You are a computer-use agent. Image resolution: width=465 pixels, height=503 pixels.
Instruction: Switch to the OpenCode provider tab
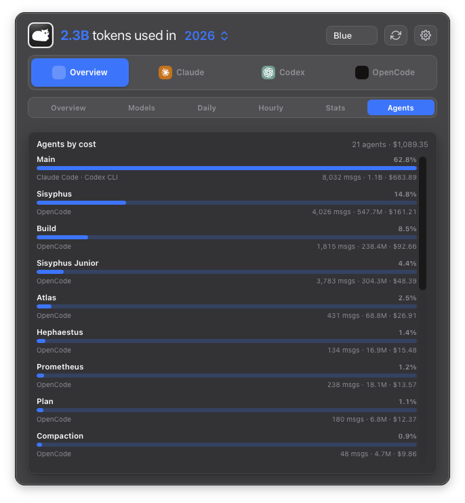[385, 73]
